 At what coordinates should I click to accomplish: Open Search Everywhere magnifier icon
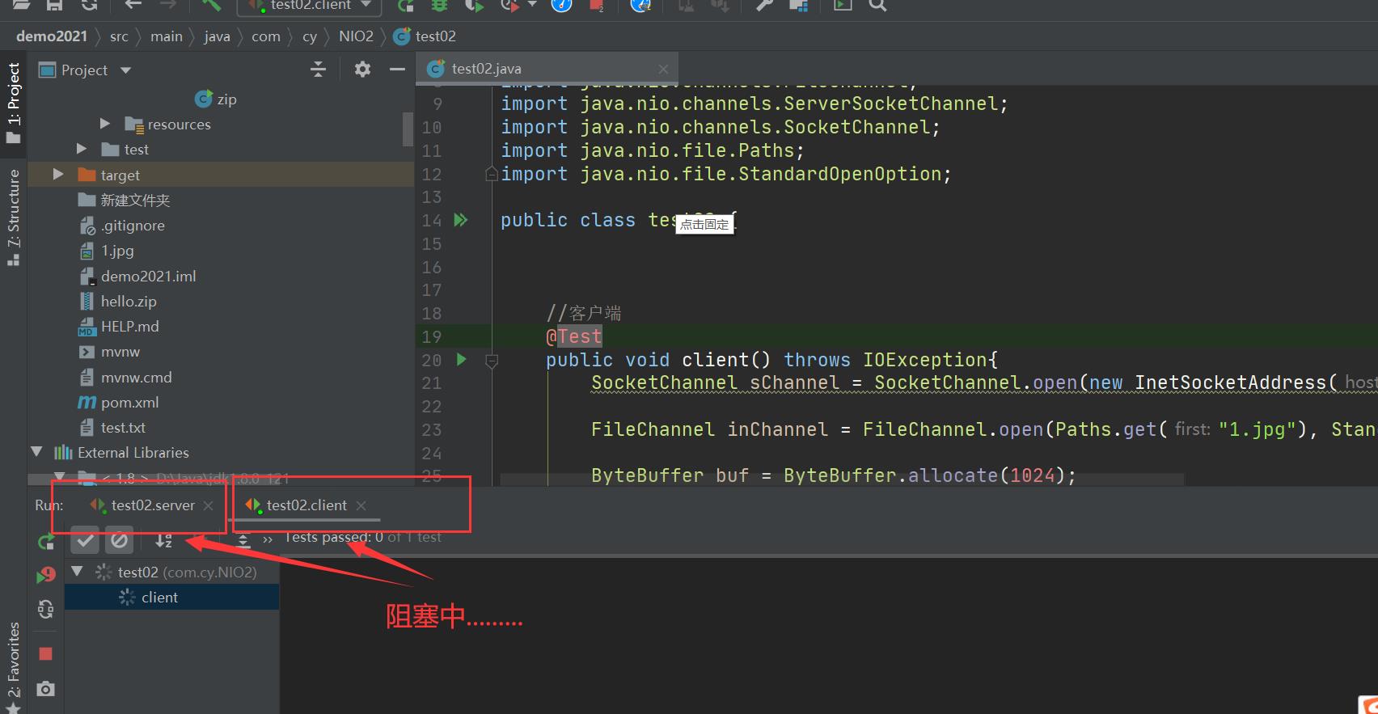[x=877, y=5]
